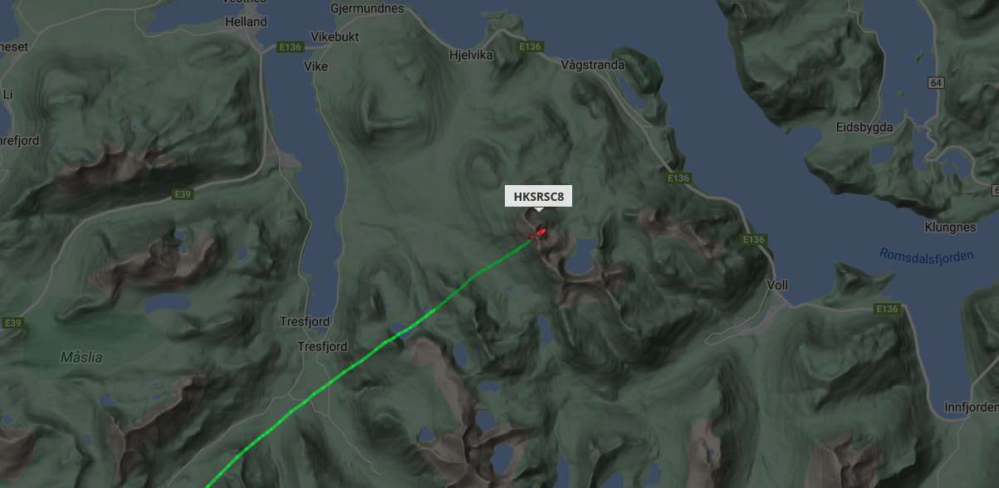The image size is (999, 488).
Task: Click the Gjermundnes place label
Action: [367, 8]
